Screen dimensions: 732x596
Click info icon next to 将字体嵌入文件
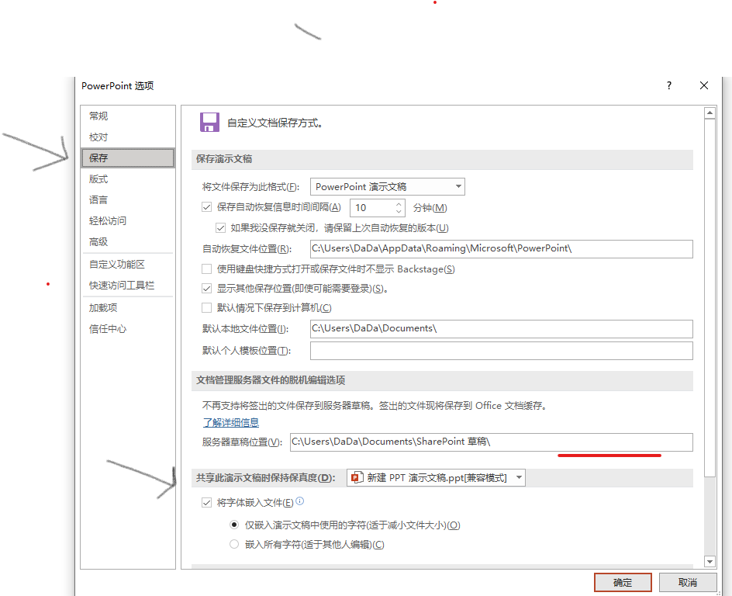tap(300, 501)
